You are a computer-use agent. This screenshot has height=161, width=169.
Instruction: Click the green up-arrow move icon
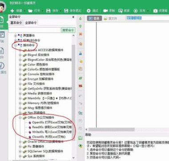[x=80, y=26]
